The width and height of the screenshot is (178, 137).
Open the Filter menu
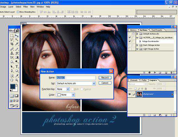(26, 7)
